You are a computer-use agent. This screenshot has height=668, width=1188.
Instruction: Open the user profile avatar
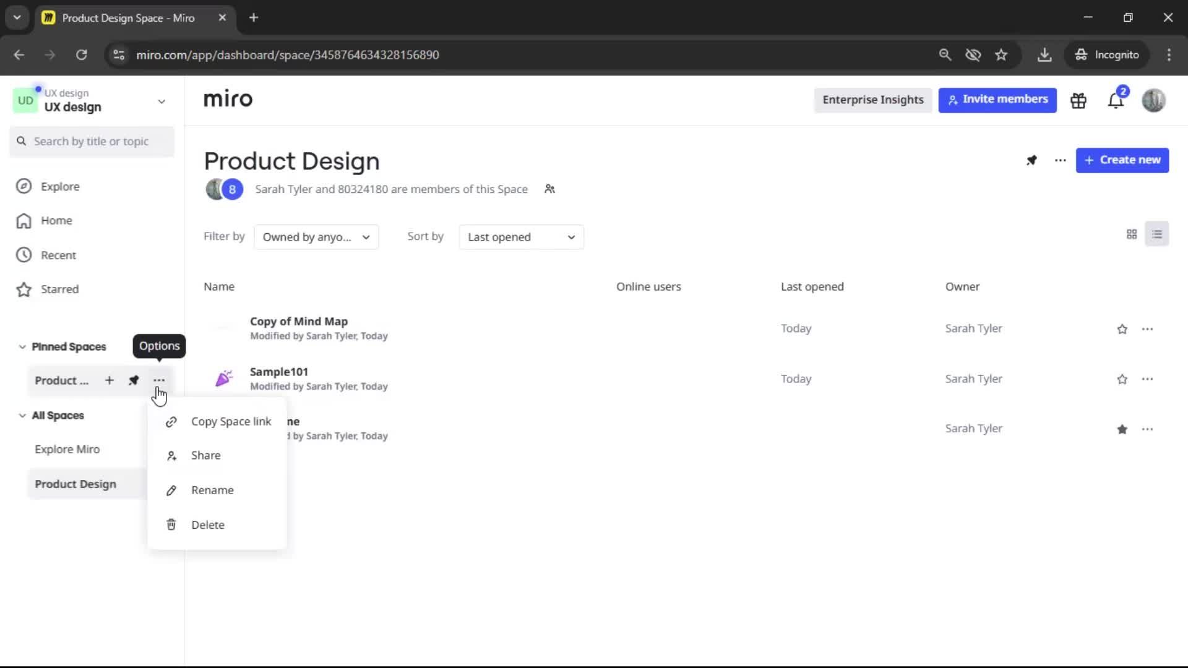pos(1153,100)
